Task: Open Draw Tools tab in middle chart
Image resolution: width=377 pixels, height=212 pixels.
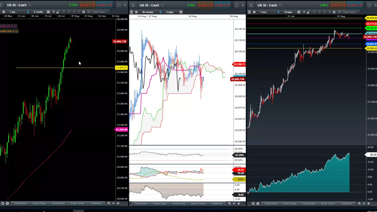Action: point(198,203)
